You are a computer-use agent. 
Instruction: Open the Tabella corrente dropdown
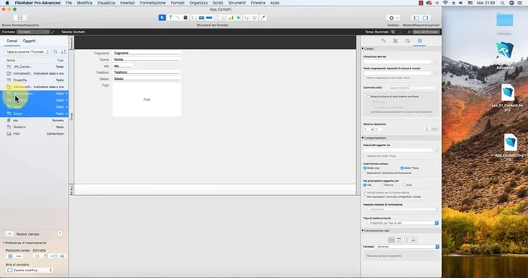coord(28,52)
